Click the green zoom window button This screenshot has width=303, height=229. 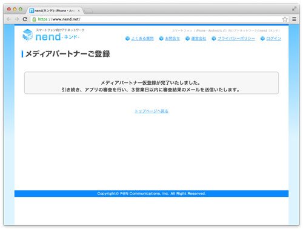(x=21, y=9)
